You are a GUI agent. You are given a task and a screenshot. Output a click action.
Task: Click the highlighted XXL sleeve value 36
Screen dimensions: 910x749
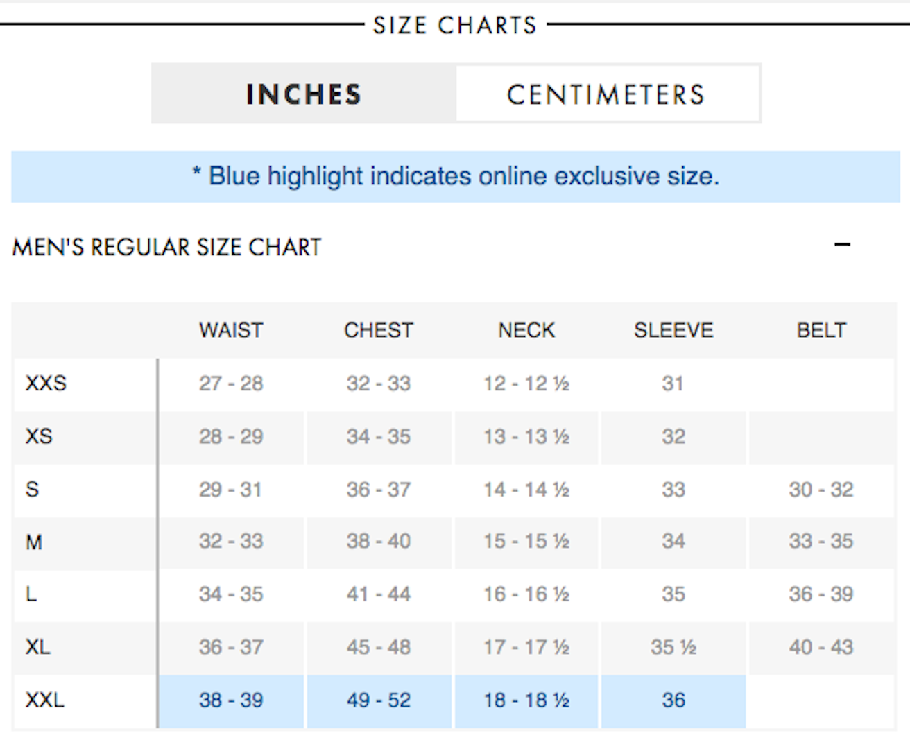click(673, 701)
